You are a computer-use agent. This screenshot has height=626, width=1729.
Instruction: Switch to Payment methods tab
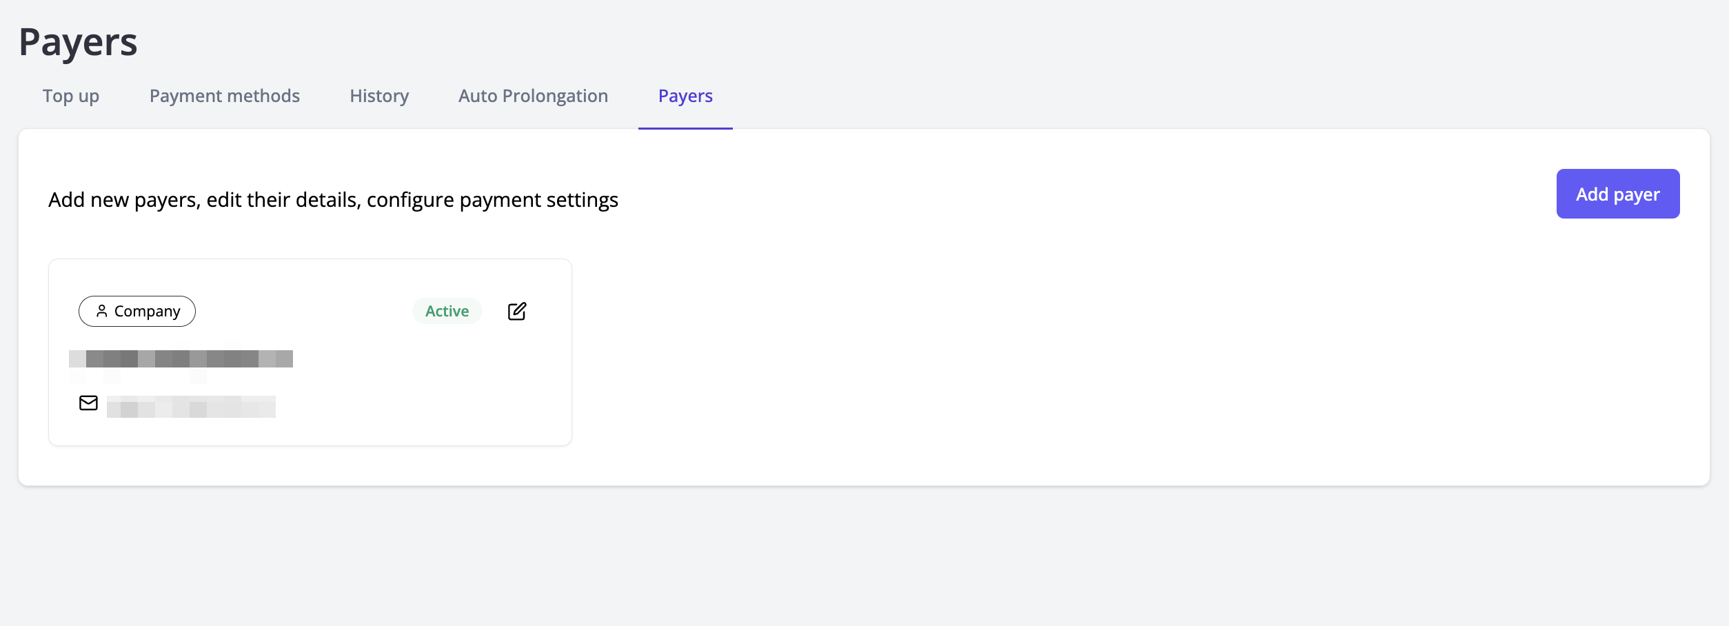tap(224, 96)
